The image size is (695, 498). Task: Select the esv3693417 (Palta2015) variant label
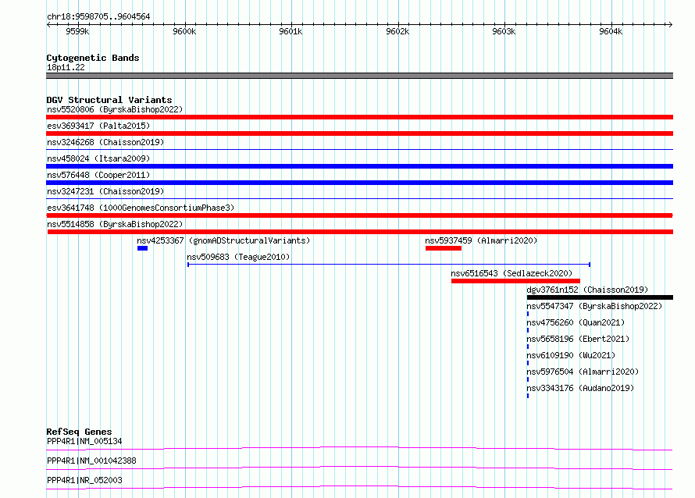coord(98,126)
